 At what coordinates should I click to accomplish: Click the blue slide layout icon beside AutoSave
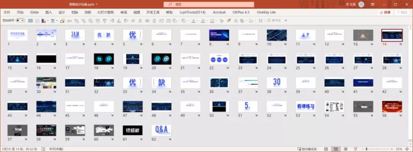click(30, 21)
